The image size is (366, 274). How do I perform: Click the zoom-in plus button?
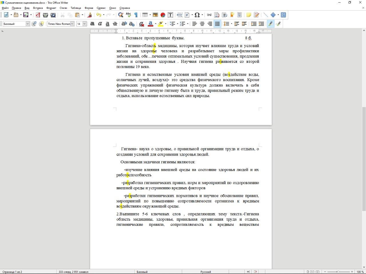[x=352, y=272]
